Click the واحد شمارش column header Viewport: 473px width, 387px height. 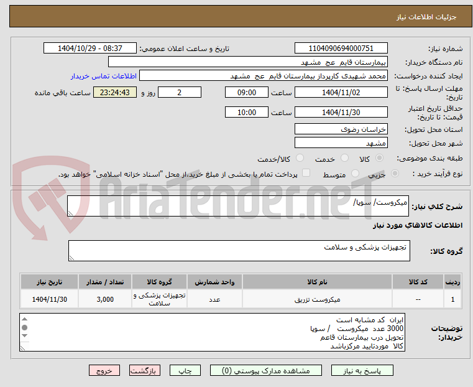214,282
